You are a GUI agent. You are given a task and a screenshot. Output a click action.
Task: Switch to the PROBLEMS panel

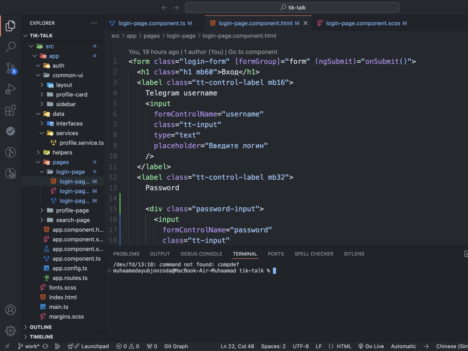pos(126,254)
